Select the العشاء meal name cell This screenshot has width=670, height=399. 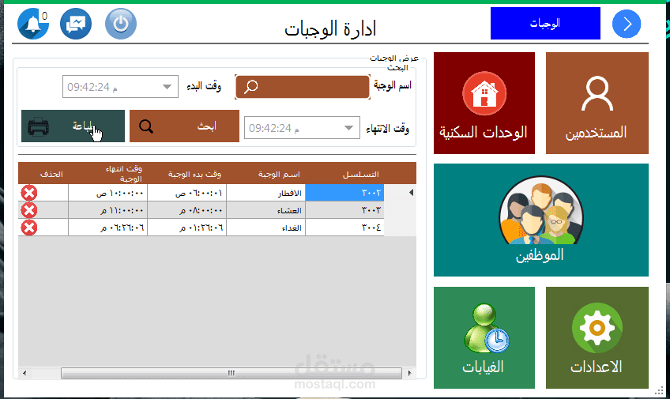coord(265,211)
